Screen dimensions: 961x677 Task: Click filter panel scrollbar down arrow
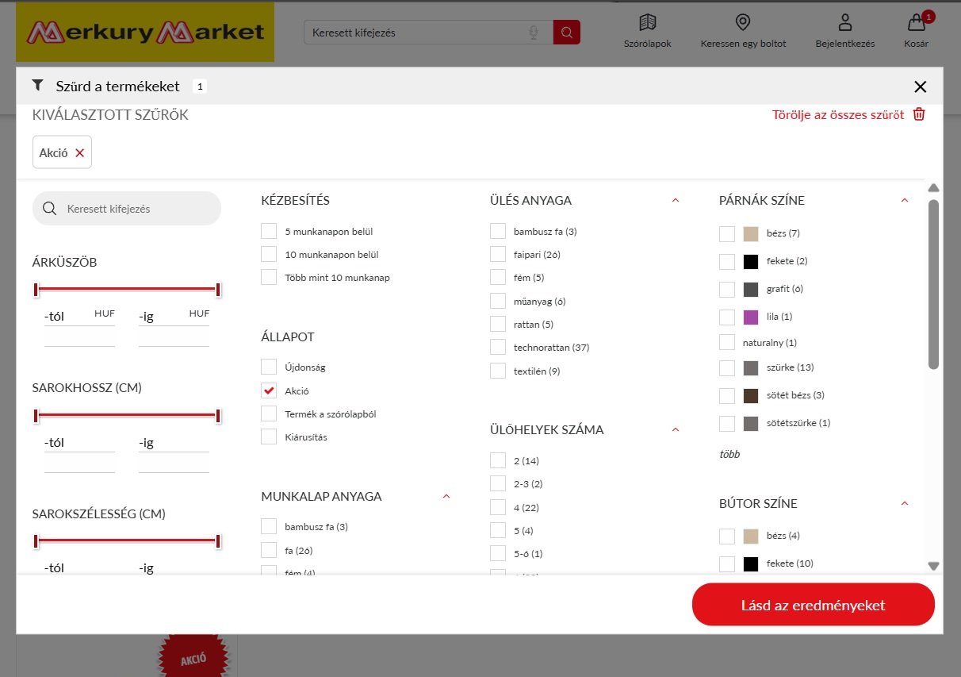click(x=933, y=566)
